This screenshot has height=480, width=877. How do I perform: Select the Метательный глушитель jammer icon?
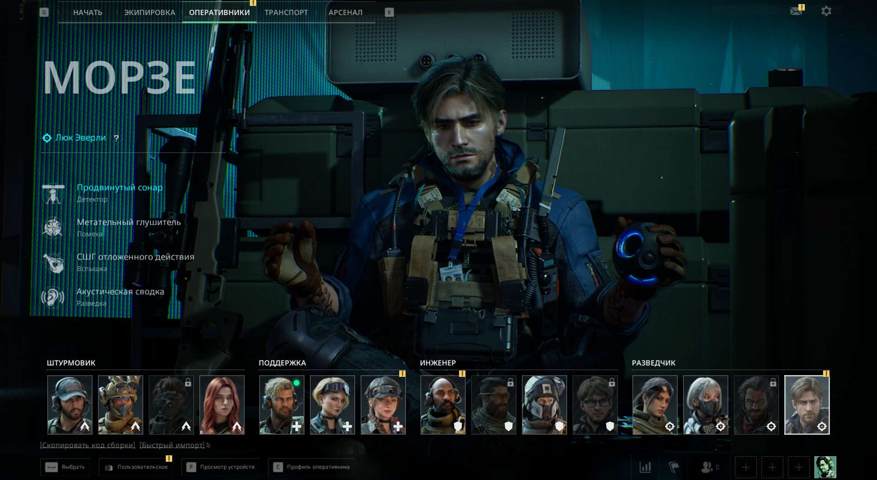53,228
